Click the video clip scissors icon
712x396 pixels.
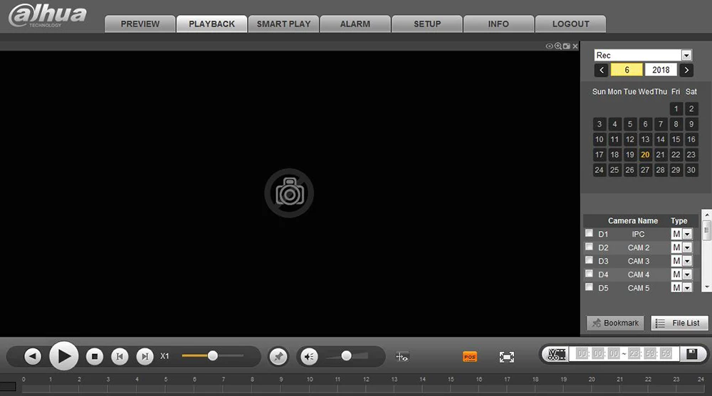click(x=557, y=354)
